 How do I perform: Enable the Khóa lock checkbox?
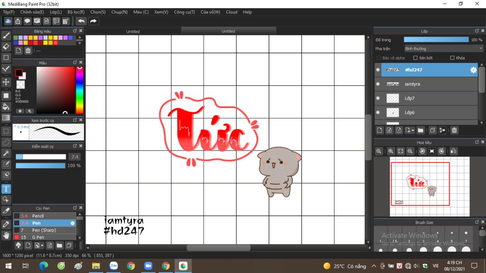pyautogui.click(x=452, y=58)
